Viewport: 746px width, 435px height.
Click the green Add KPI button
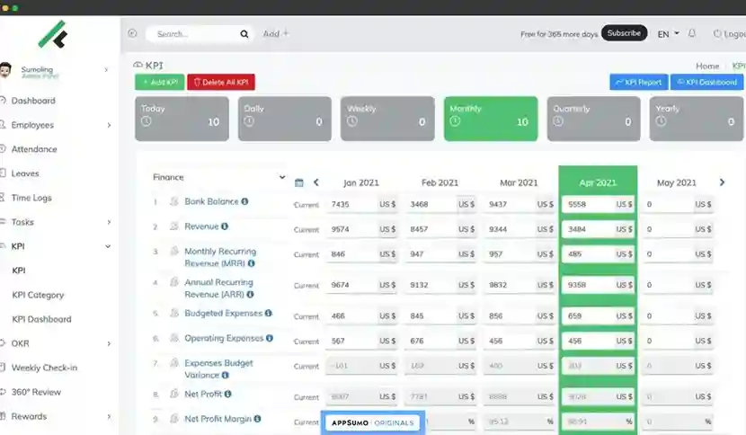click(160, 82)
